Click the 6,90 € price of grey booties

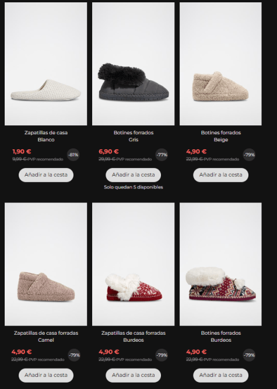click(x=108, y=151)
